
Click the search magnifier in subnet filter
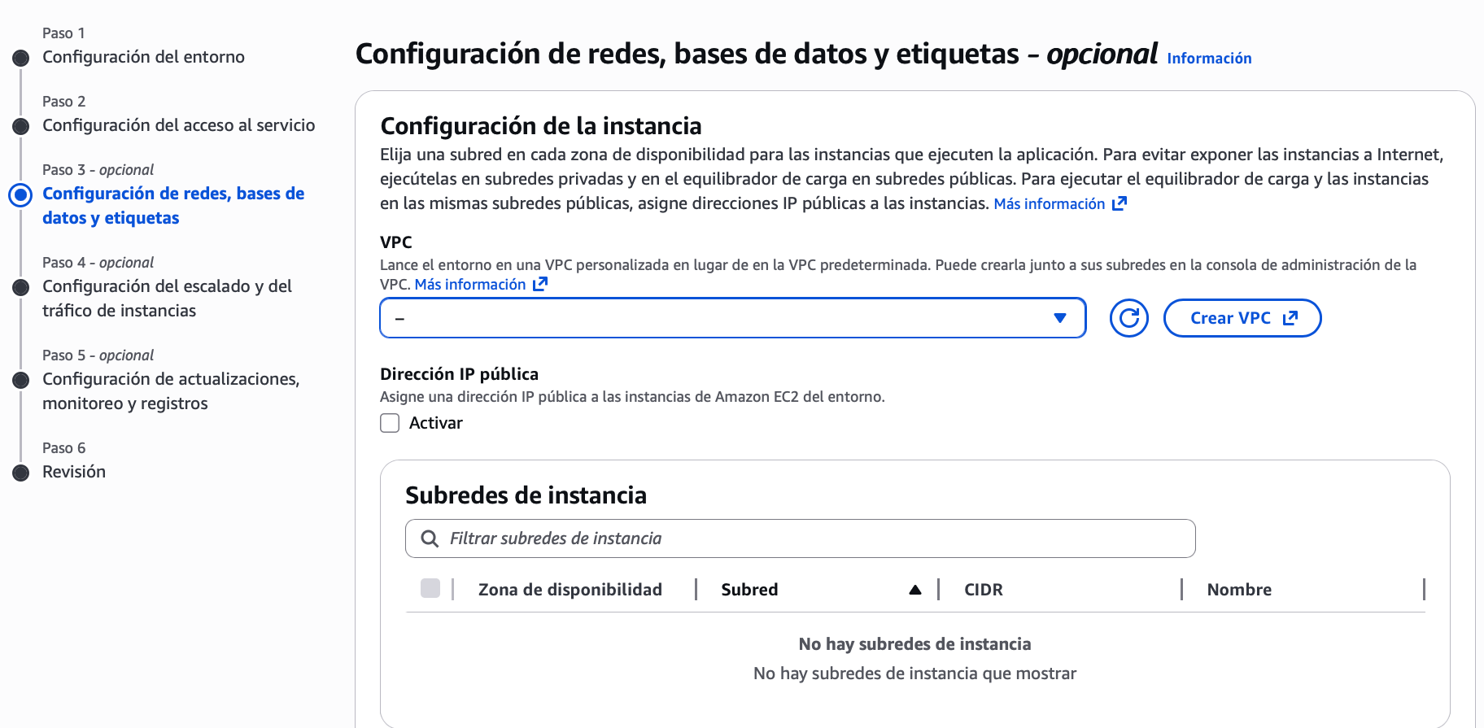[x=430, y=538]
